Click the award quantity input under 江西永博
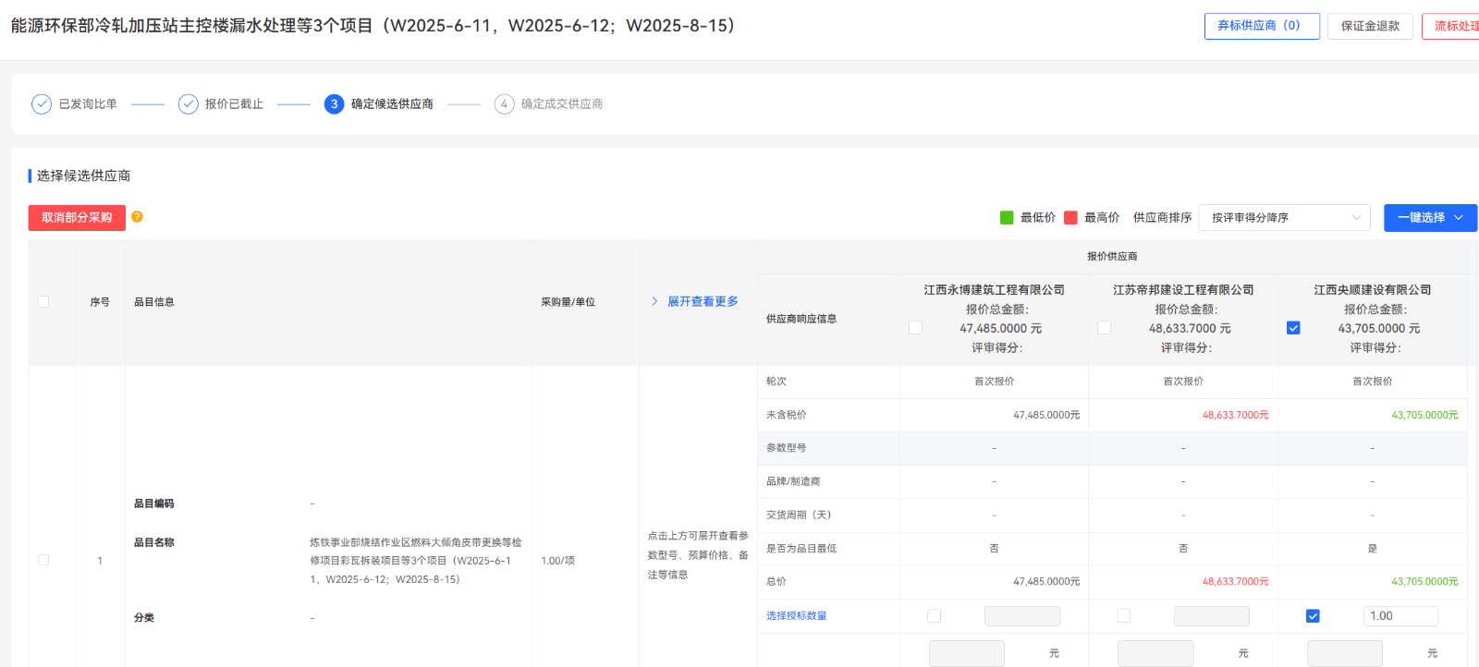The image size is (1479, 667). [x=1022, y=616]
